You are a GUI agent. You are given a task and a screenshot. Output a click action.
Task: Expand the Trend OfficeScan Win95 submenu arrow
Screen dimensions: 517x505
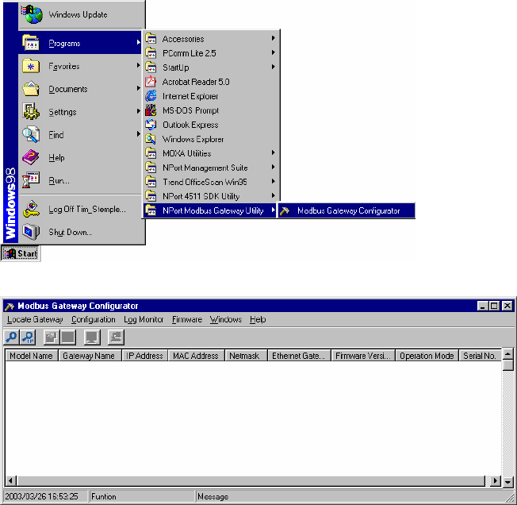click(x=273, y=181)
